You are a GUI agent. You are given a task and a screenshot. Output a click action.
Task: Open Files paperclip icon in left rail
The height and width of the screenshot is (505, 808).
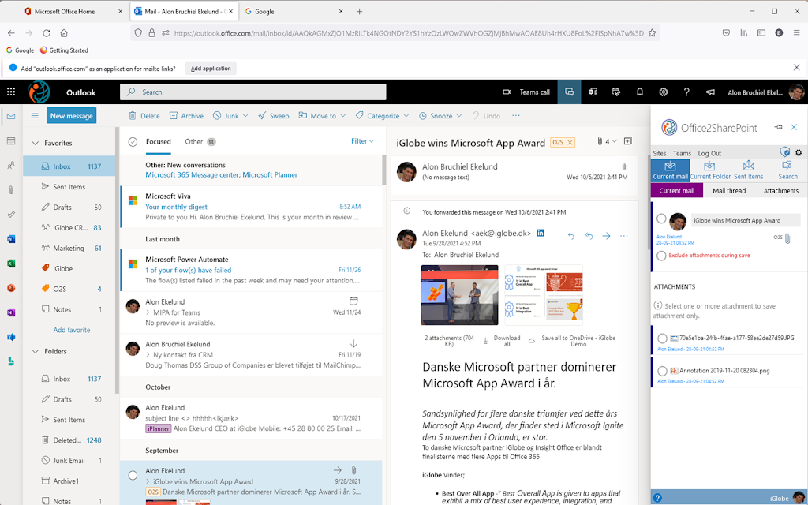tap(11, 189)
